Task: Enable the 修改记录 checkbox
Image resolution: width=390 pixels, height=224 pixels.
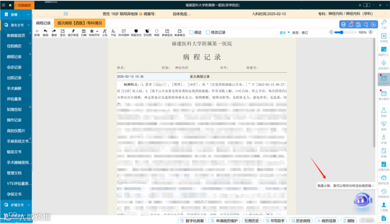Action: click(x=208, y=32)
